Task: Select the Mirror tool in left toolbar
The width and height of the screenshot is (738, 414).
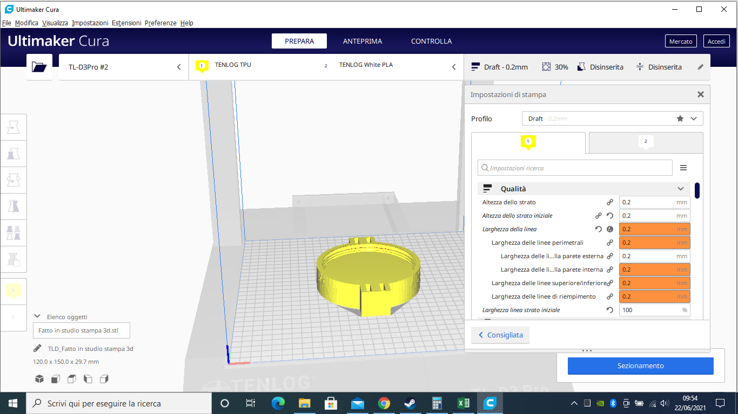Action: tap(14, 206)
